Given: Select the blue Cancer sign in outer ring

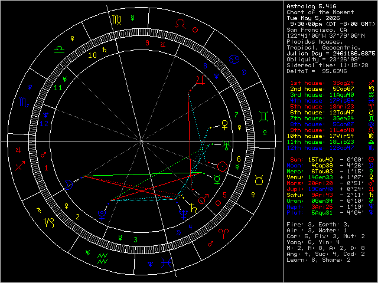Looking at the screenshot, I should (x=234, y=59).
